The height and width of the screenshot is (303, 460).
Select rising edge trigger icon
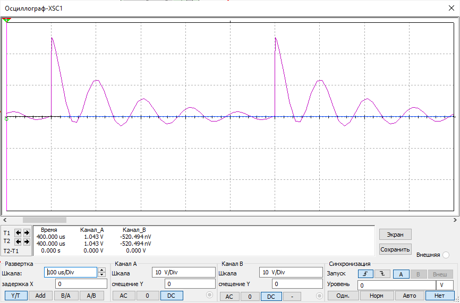[365, 274]
